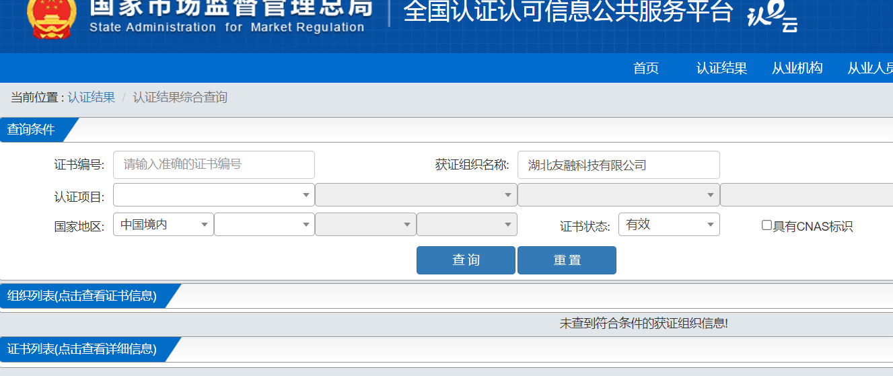Open the third 认证项目 dropdown
The height and width of the screenshot is (376, 893).
618,195
